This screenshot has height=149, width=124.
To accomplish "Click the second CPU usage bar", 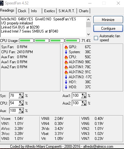I will point(42,41).
